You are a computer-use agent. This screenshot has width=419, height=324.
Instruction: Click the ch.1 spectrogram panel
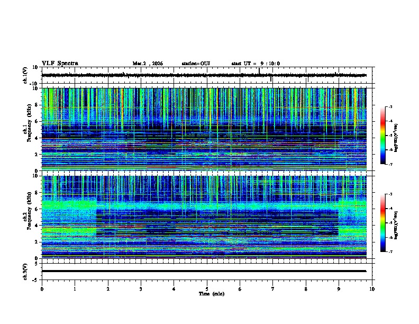click(x=204, y=129)
